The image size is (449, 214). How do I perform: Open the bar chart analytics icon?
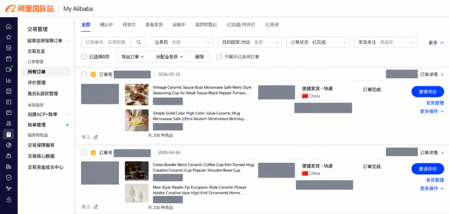point(9,80)
